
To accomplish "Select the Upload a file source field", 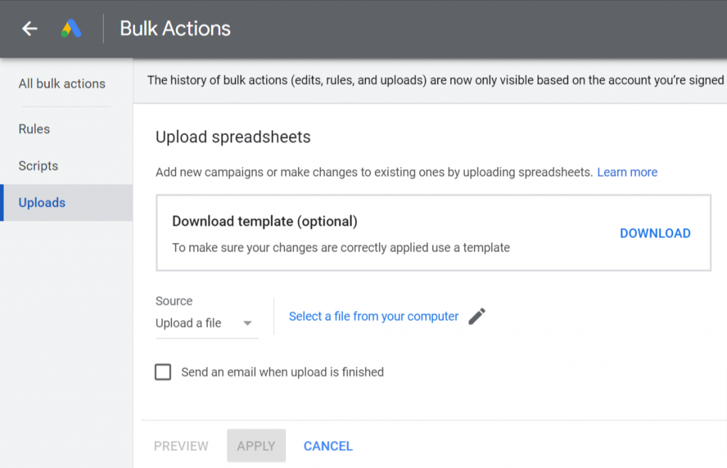I will click(207, 323).
